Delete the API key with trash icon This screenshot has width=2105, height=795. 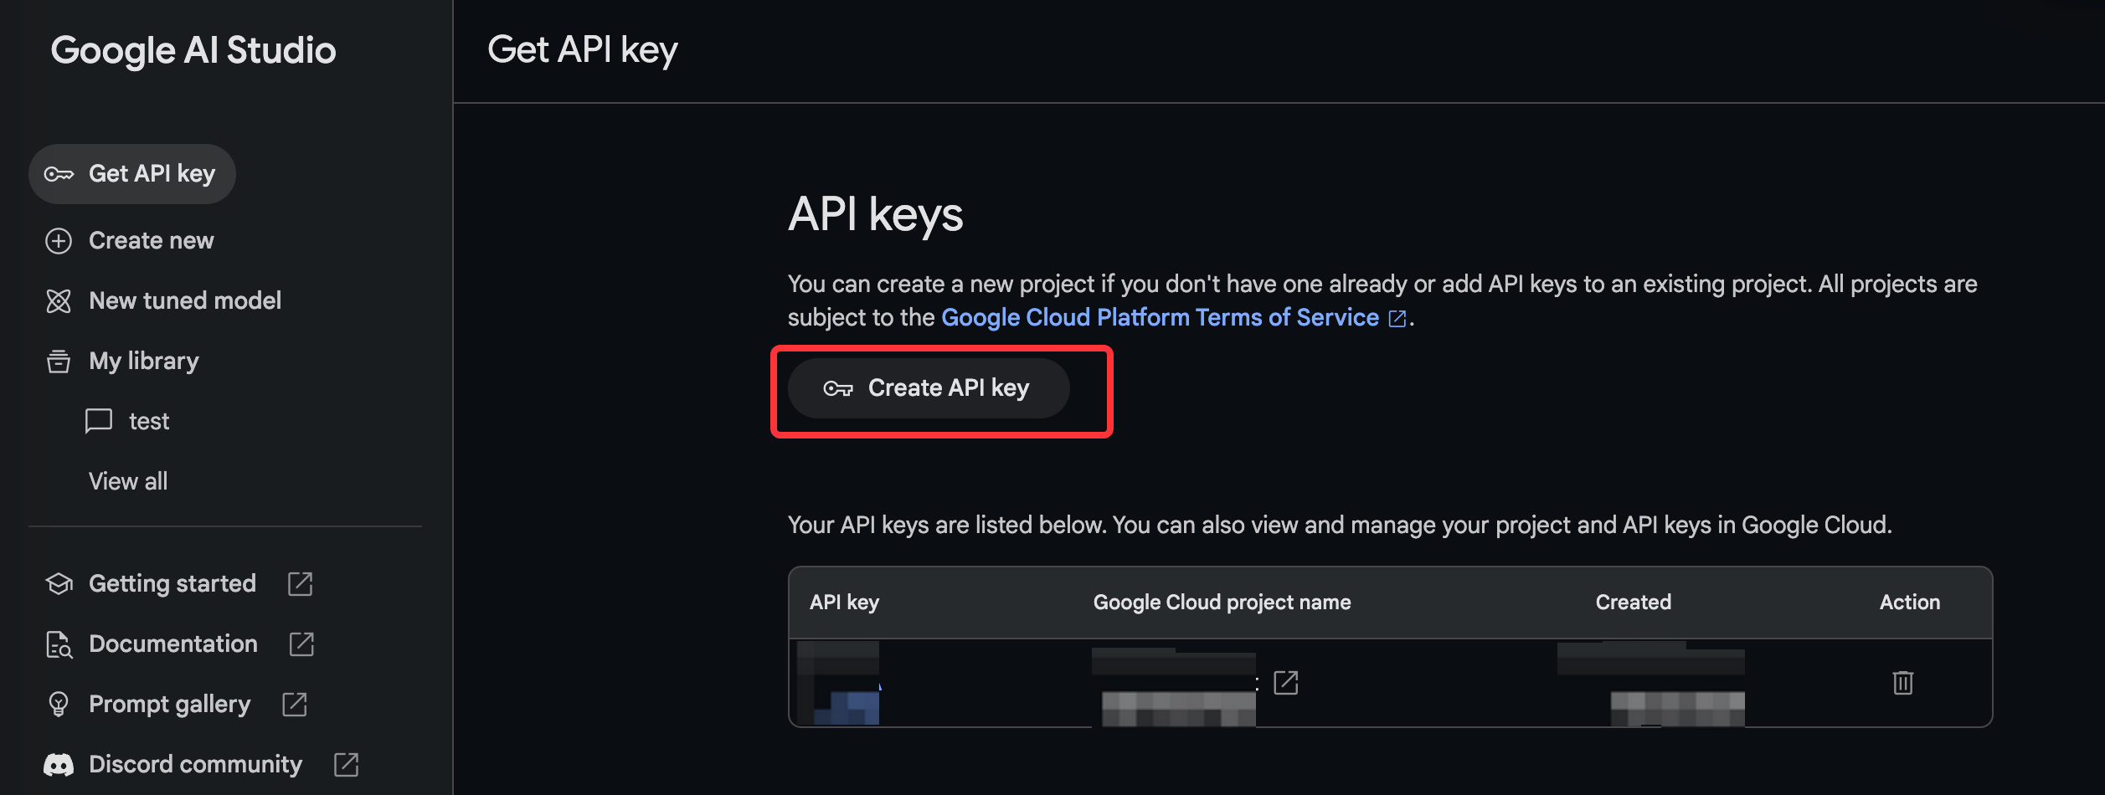1902,683
